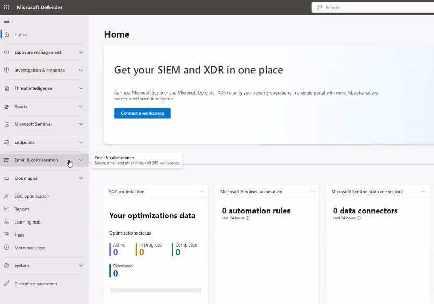Select the Home icon in sidebar

coord(7,34)
